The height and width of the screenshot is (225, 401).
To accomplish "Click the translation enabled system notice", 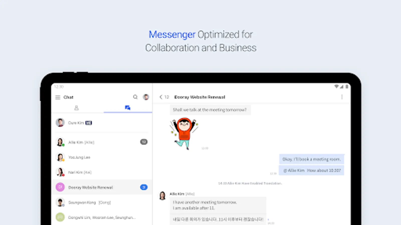I will coord(250,183).
